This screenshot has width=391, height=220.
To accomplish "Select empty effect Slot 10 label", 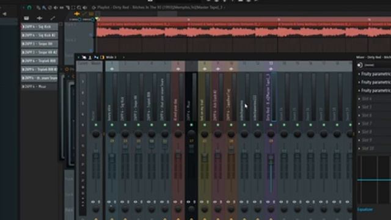I will coord(368,148).
